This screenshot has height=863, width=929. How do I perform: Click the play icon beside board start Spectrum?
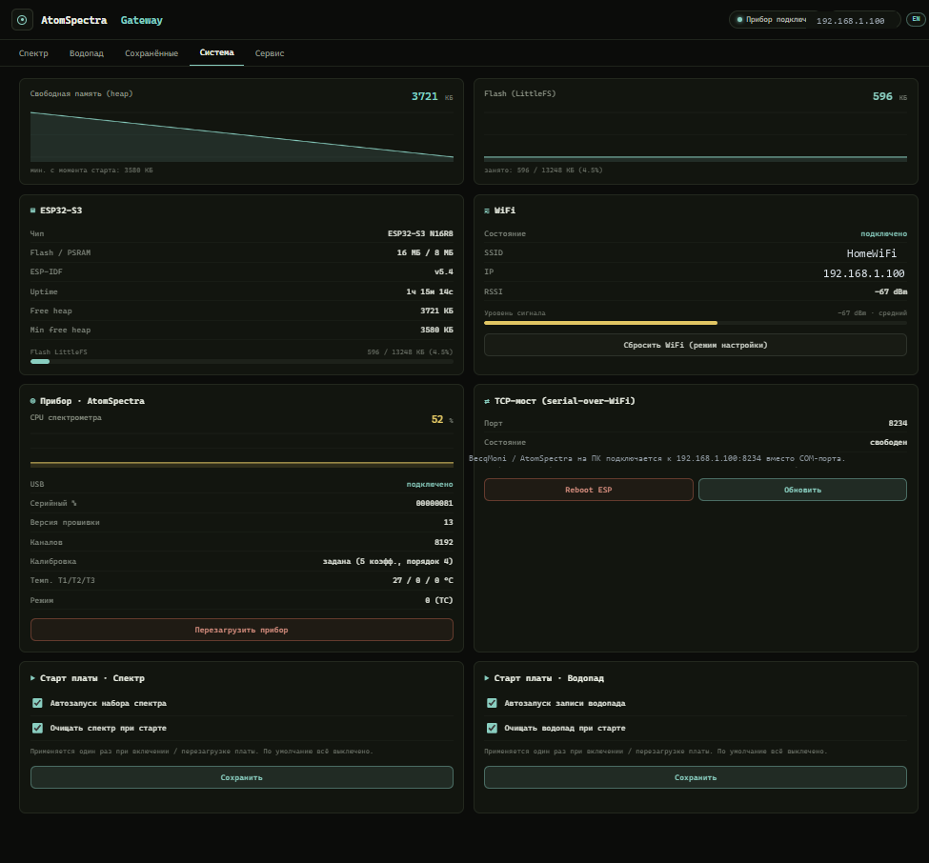(32, 678)
